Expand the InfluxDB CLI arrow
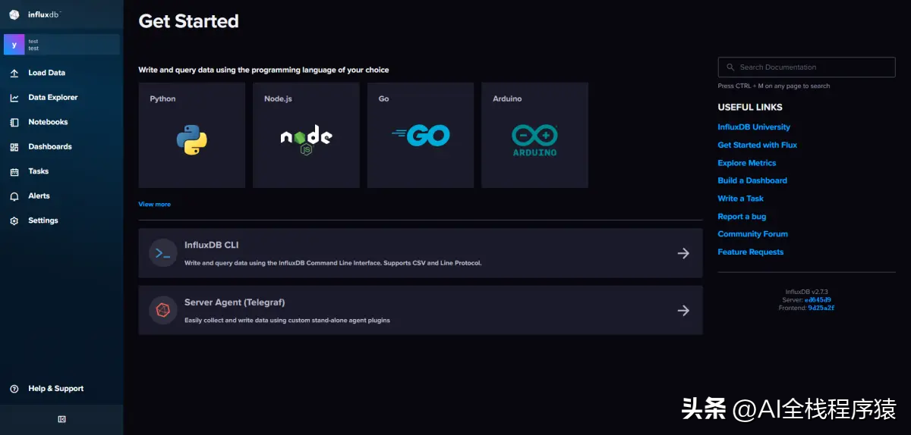The height and width of the screenshot is (435, 911). click(683, 253)
